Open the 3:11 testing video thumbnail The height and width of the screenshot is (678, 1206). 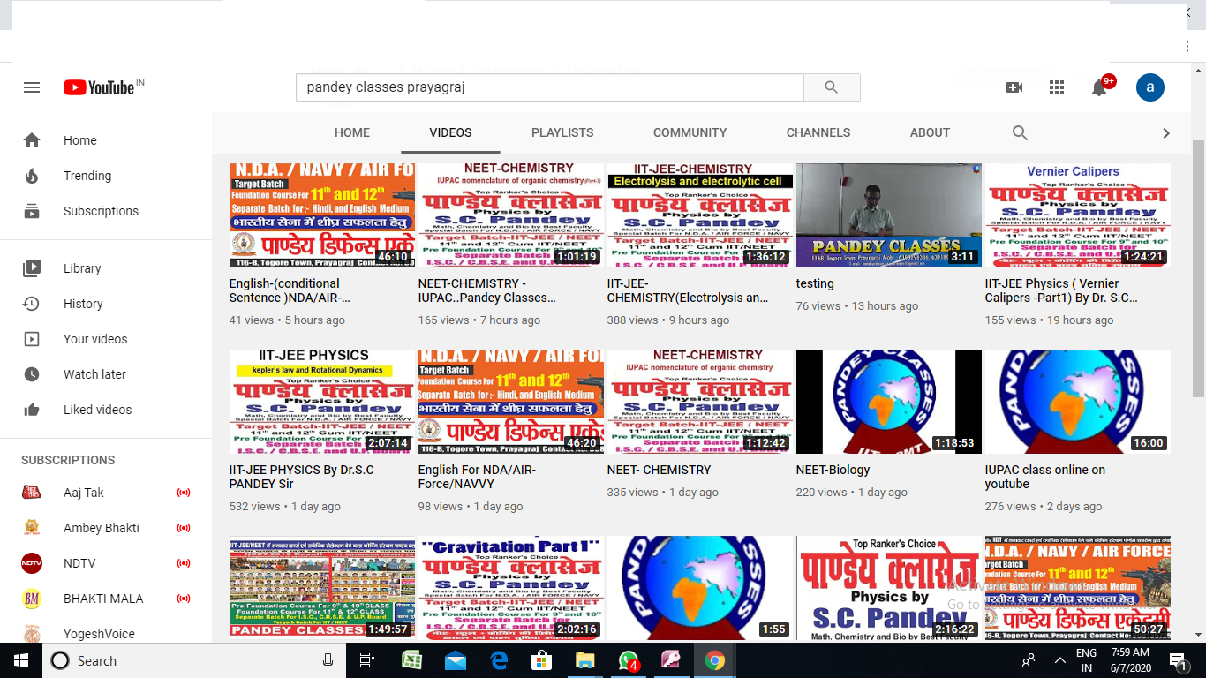(x=889, y=215)
